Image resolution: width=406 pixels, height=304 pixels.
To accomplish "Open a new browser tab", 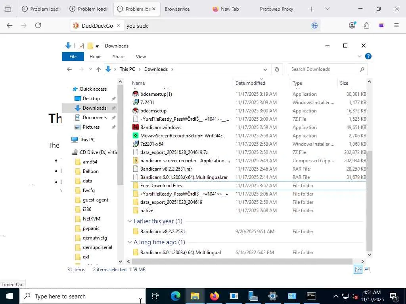I will [x=311, y=9].
